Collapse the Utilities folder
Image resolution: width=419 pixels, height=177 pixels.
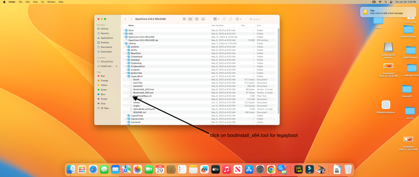(x=124, y=43)
